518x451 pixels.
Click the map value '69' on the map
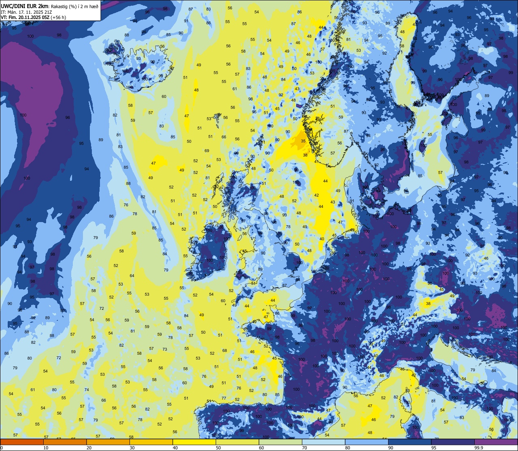pyautogui.click(x=207, y=151)
